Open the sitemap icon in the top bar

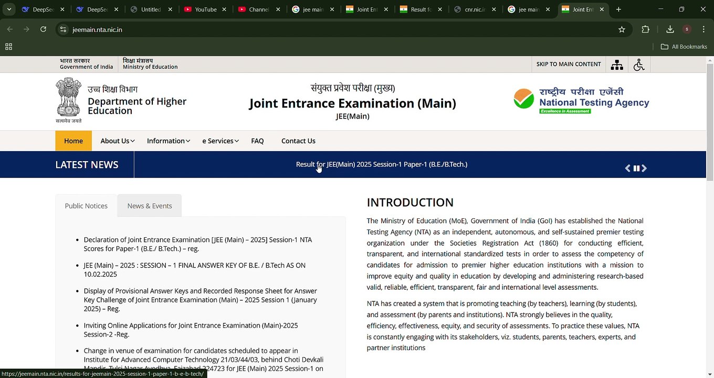point(617,65)
